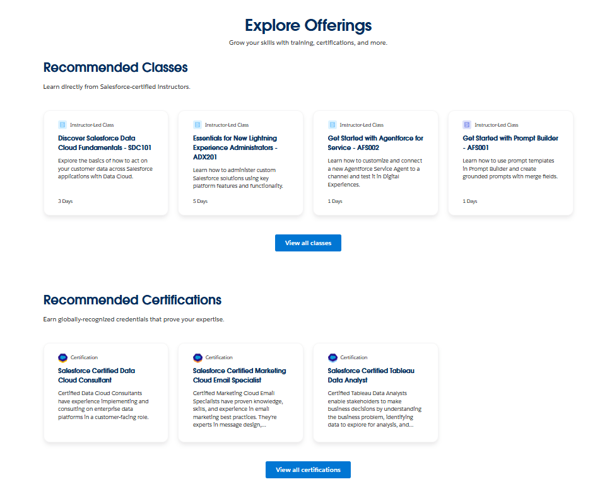
Task: Click the Recommended Certifications heading
Action: 132,300
